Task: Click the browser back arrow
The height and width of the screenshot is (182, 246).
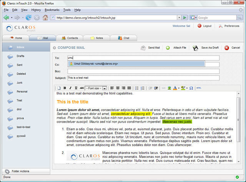Action: point(6,18)
